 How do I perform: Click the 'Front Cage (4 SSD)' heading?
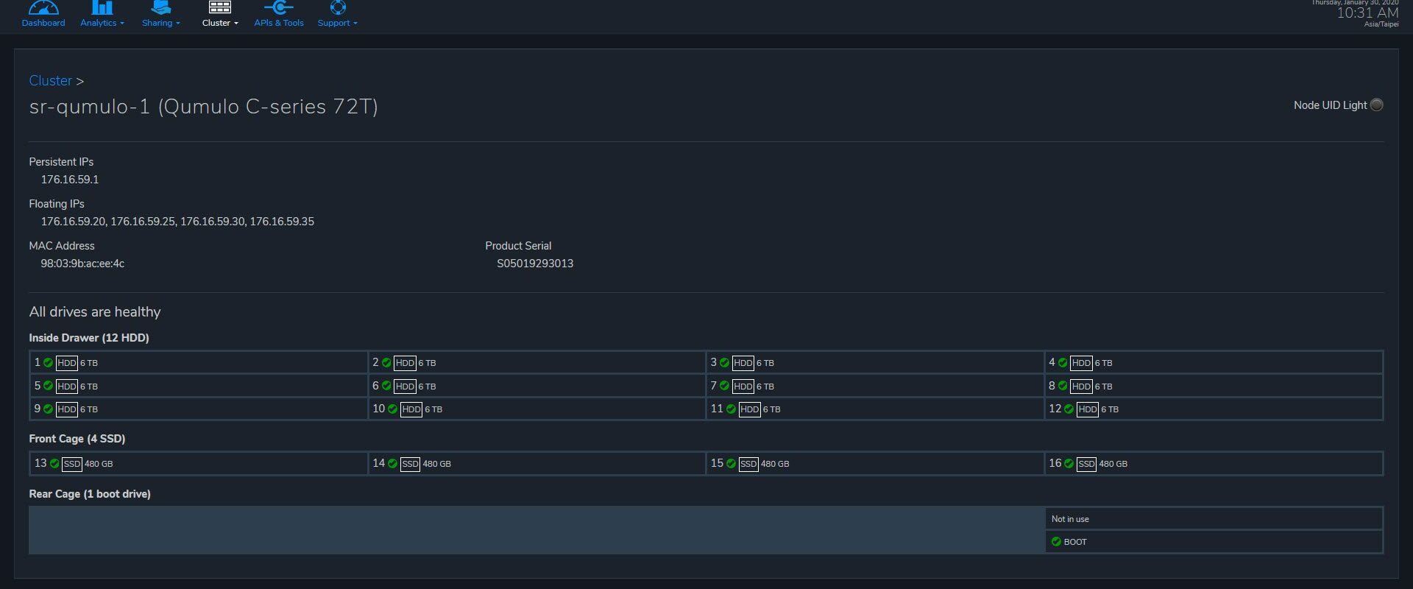pyautogui.click(x=77, y=439)
